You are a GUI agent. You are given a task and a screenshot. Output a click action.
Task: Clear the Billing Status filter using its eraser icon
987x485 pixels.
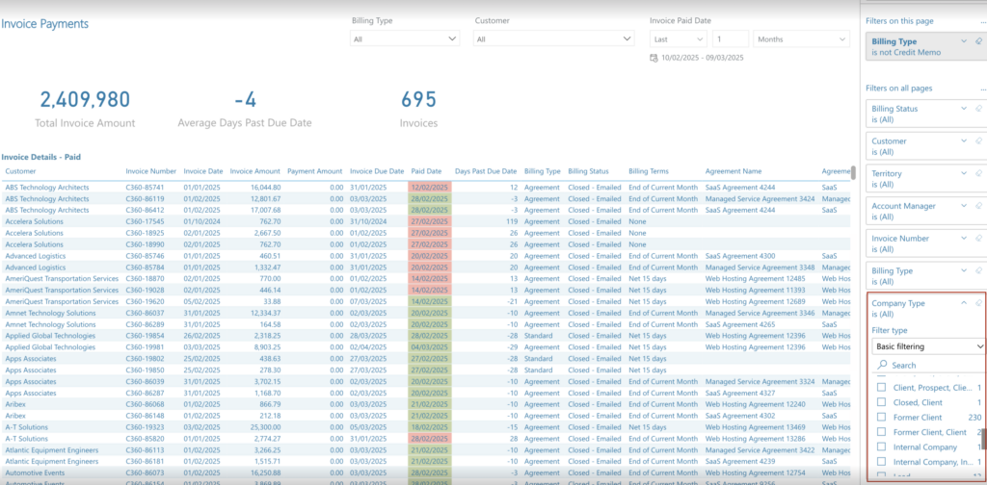tap(978, 108)
